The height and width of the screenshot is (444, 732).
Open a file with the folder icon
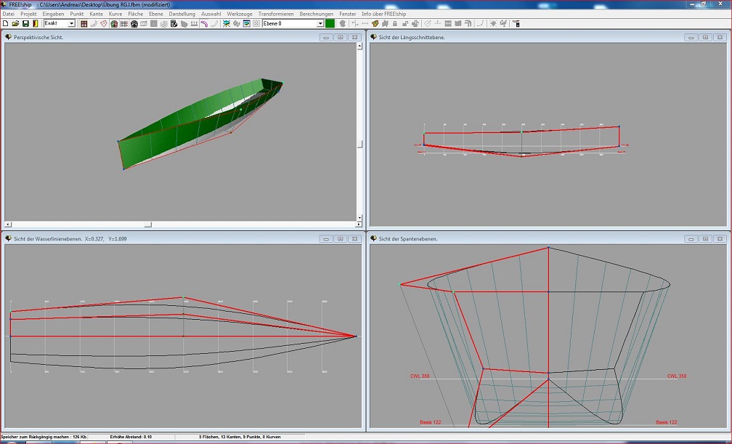15,24
